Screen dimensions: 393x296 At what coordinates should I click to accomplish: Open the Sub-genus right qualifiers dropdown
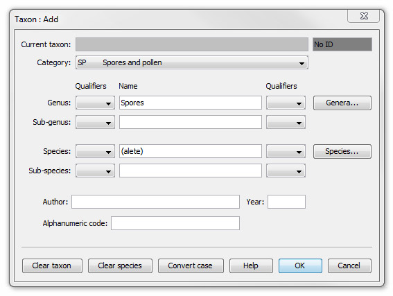point(286,122)
